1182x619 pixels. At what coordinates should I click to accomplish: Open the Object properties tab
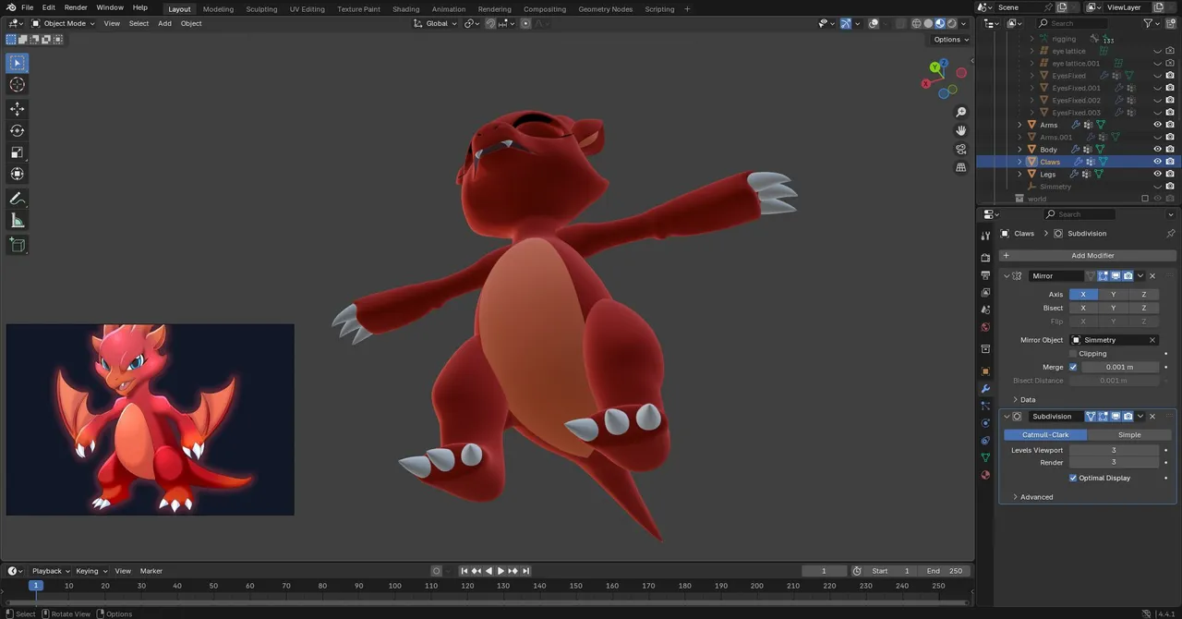click(x=985, y=371)
